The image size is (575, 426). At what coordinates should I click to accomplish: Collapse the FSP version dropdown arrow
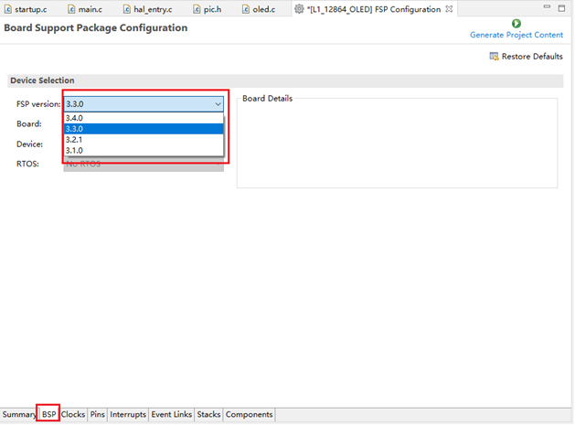tap(218, 104)
